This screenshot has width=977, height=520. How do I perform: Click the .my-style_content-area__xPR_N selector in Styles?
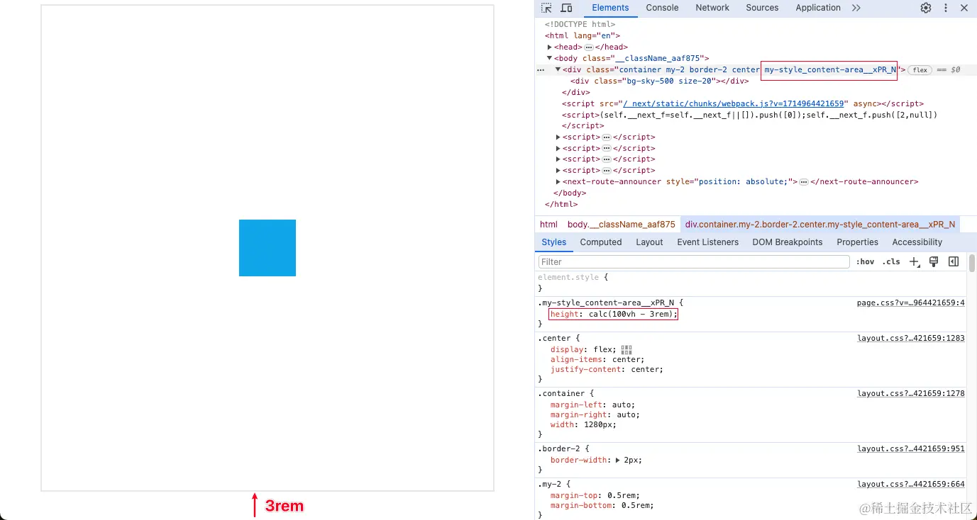click(x=606, y=303)
